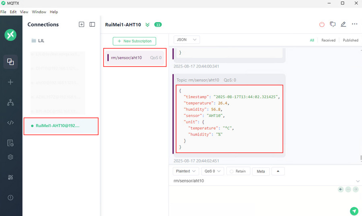Open the View menu
Image resolution: width=362 pixels, height=216 pixels.
point(24,12)
